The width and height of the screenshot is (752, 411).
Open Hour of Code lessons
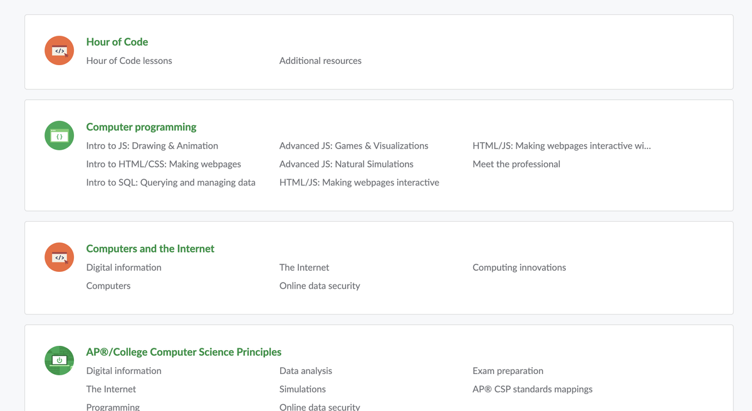click(x=129, y=61)
